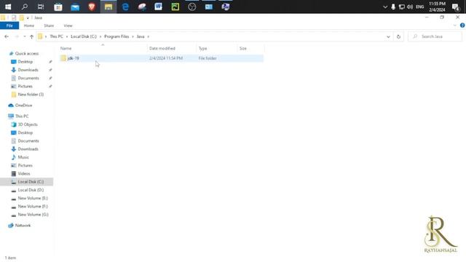Open OneDrive in navigation pane
This screenshot has height=262, width=466.
coord(23,106)
